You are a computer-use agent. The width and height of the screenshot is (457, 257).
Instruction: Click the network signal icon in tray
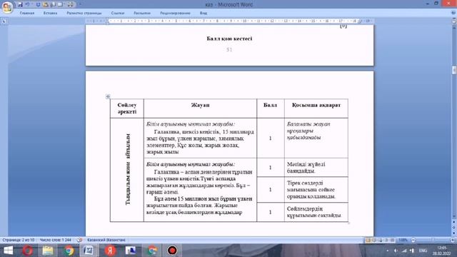[x=404, y=251]
